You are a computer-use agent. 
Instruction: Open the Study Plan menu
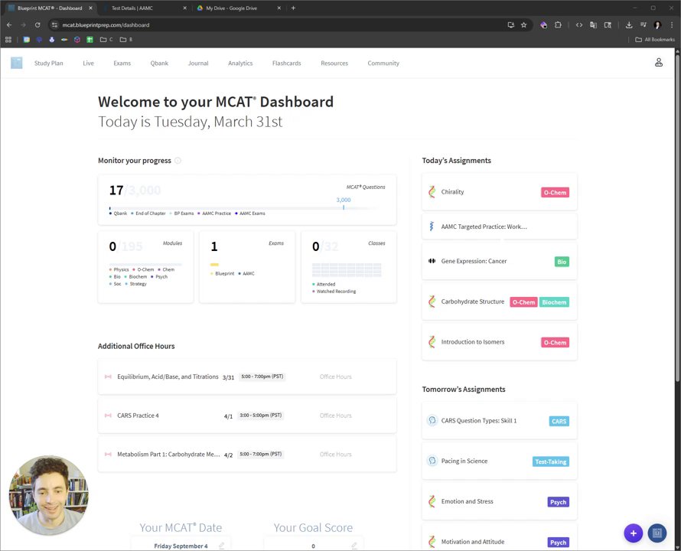click(x=49, y=63)
